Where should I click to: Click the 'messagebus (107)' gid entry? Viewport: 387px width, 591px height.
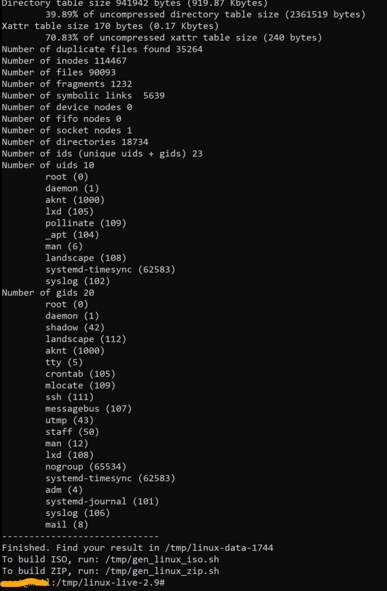(88, 408)
